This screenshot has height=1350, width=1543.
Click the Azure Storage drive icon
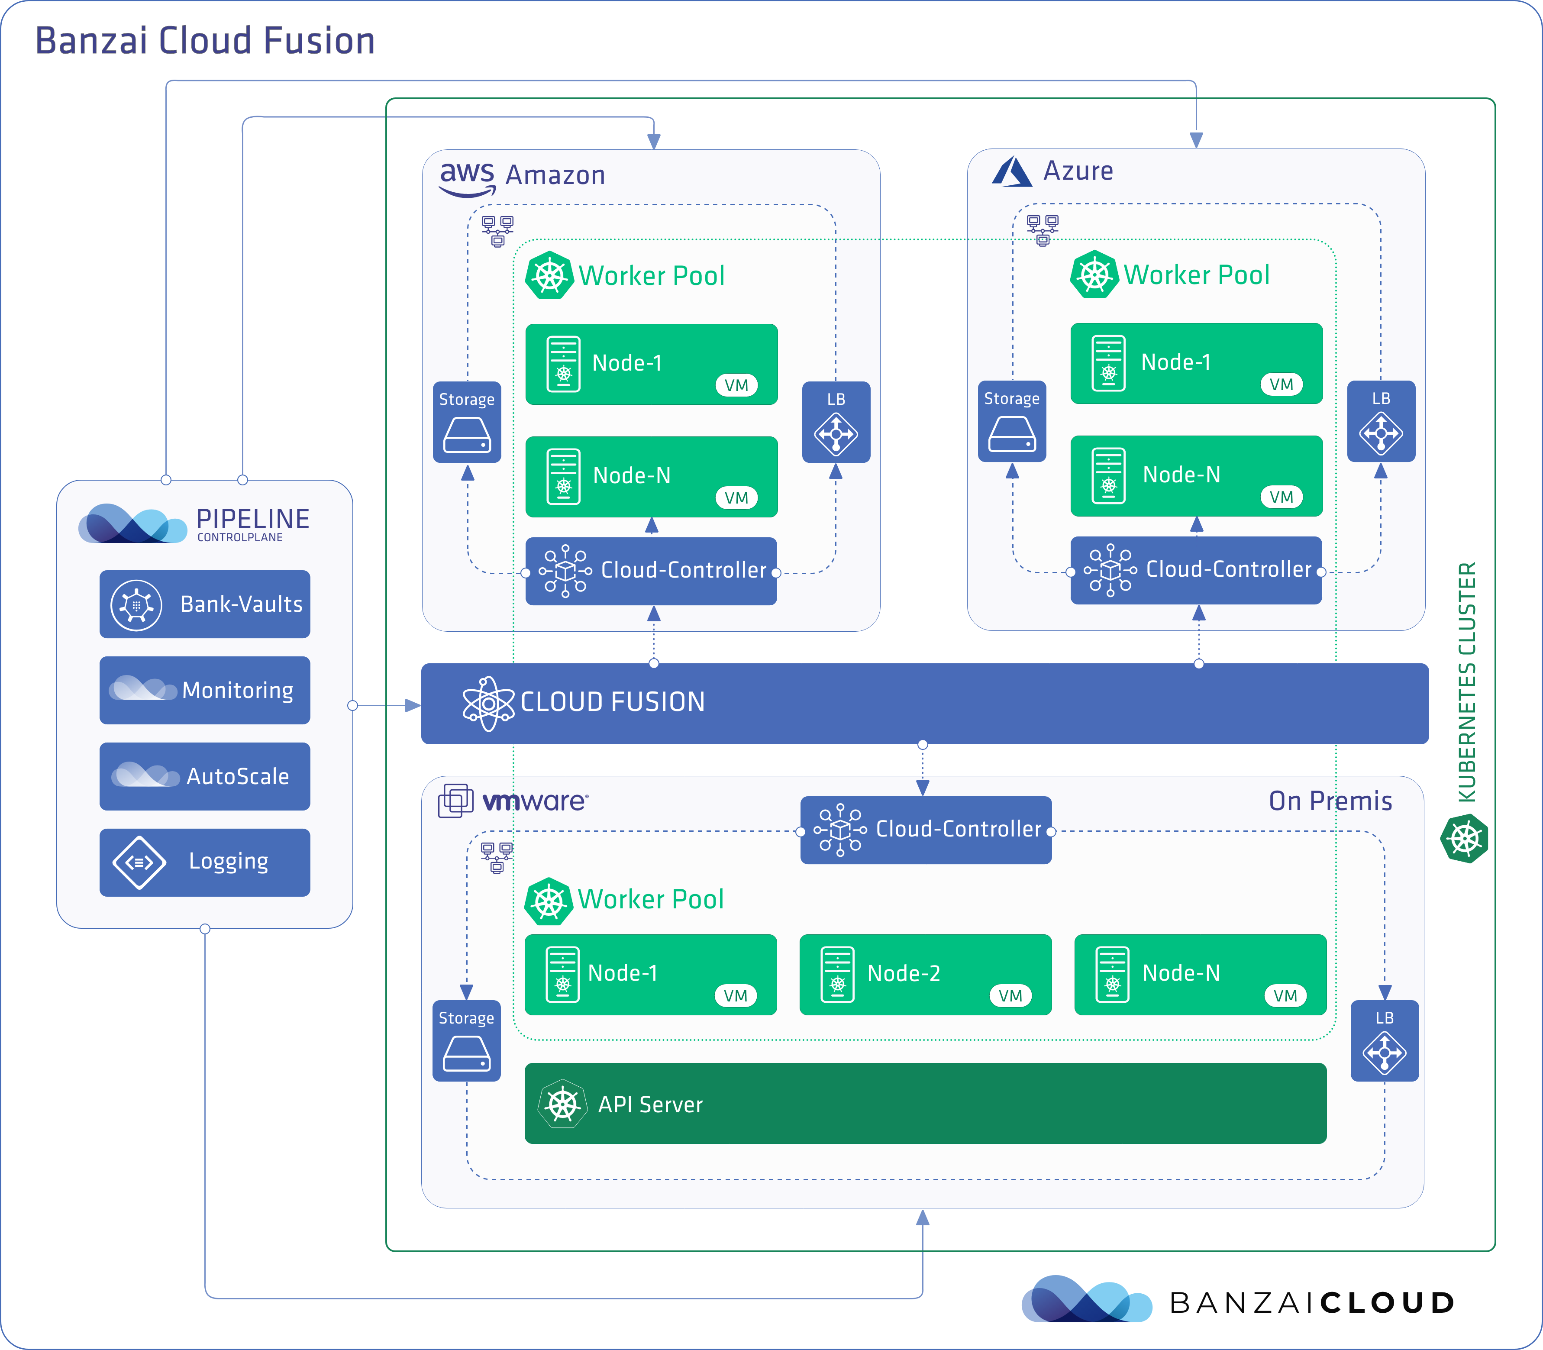(1012, 435)
